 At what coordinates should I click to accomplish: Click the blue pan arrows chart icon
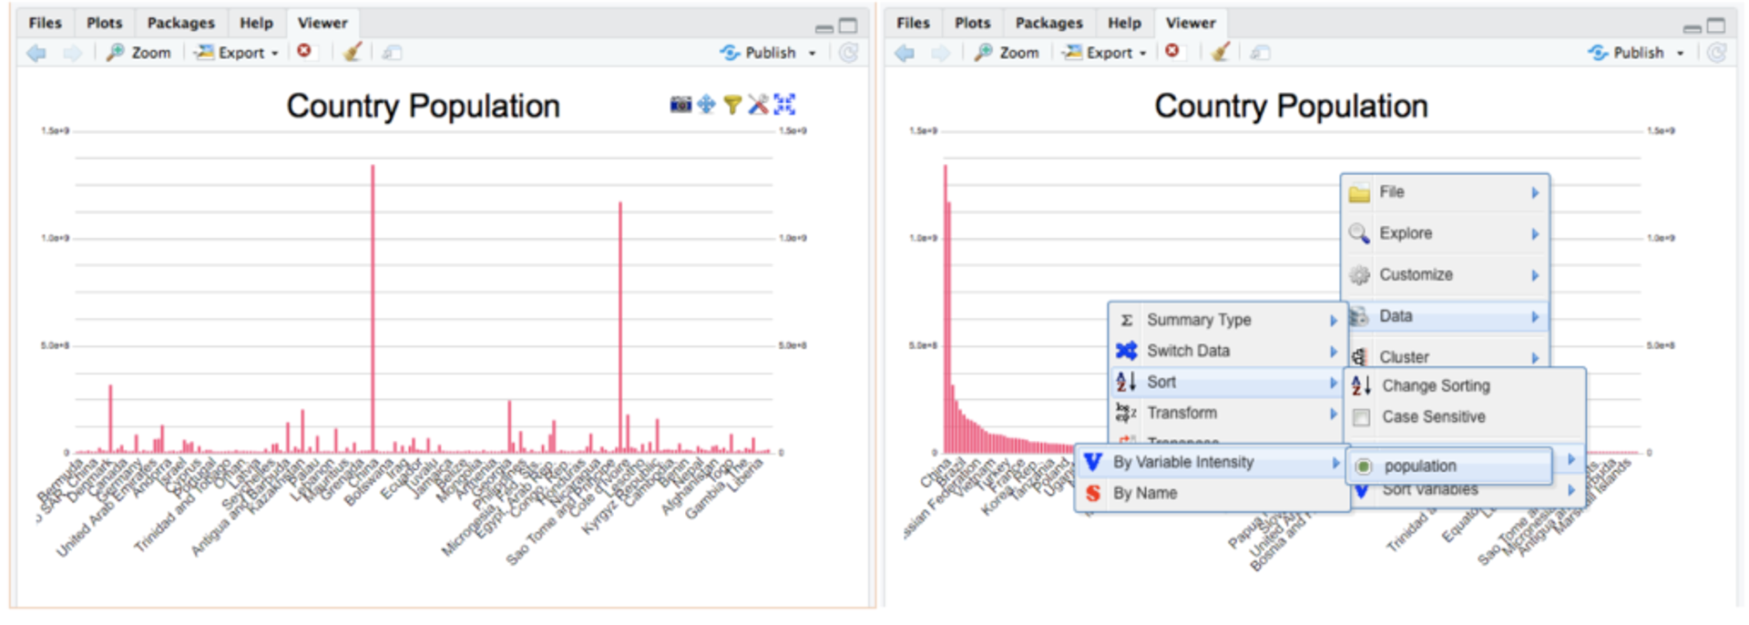pos(706,105)
